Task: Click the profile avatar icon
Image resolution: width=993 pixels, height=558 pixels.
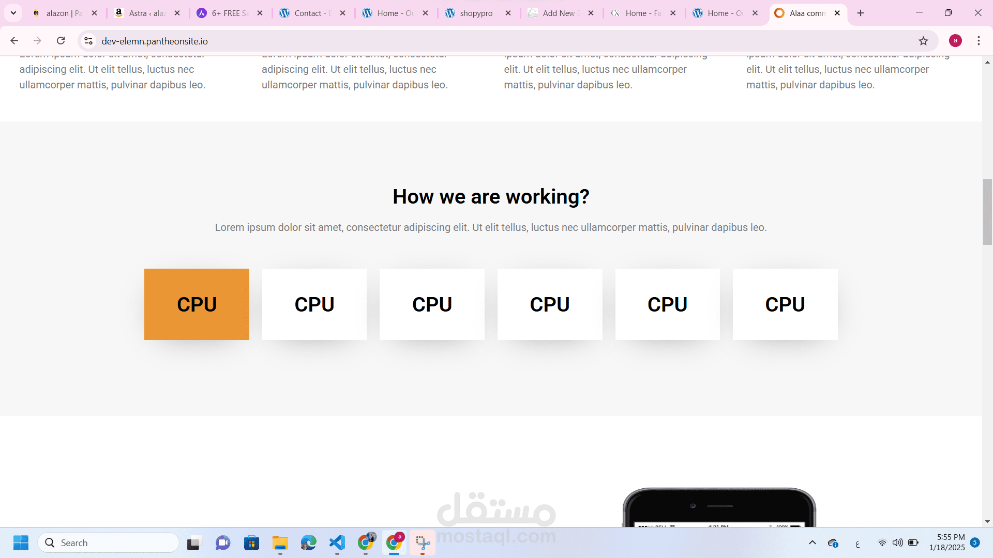Action: click(x=955, y=41)
